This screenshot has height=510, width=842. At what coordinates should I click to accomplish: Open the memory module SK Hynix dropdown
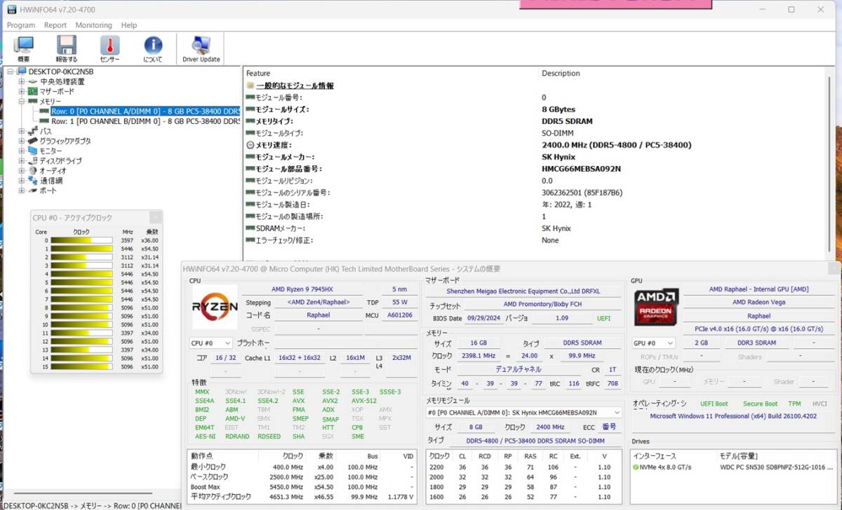point(523,413)
